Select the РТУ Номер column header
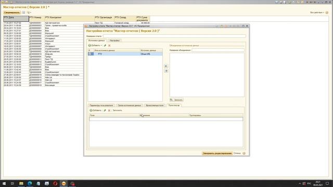The height and width of the screenshot is (187, 333). 36,19
